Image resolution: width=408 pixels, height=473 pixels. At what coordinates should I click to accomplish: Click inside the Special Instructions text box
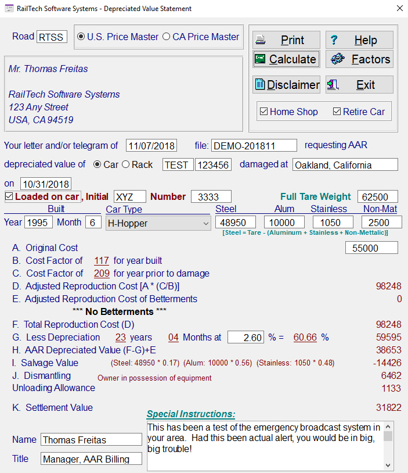pyautogui.click(x=265, y=446)
